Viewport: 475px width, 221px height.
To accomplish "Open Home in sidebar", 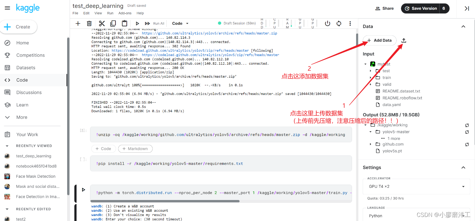I will coord(23,43).
